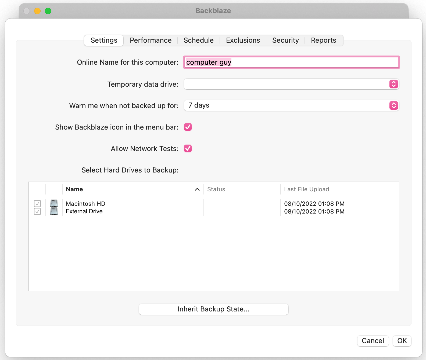Switch to the Performance tab

tap(151, 40)
